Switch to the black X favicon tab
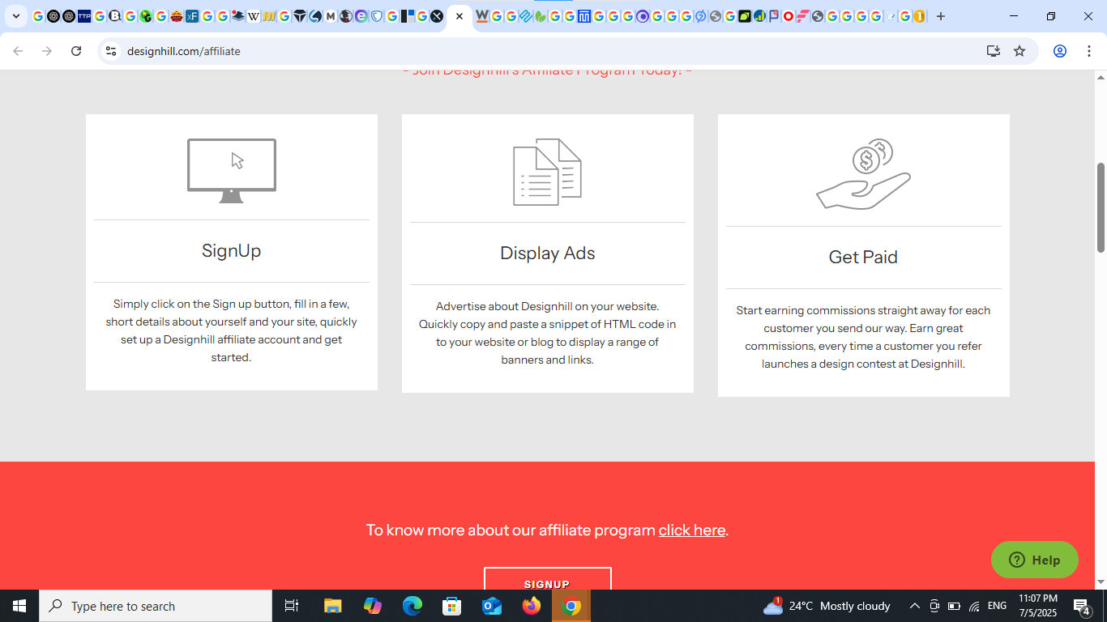Image resolution: width=1107 pixels, height=622 pixels. click(x=437, y=16)
